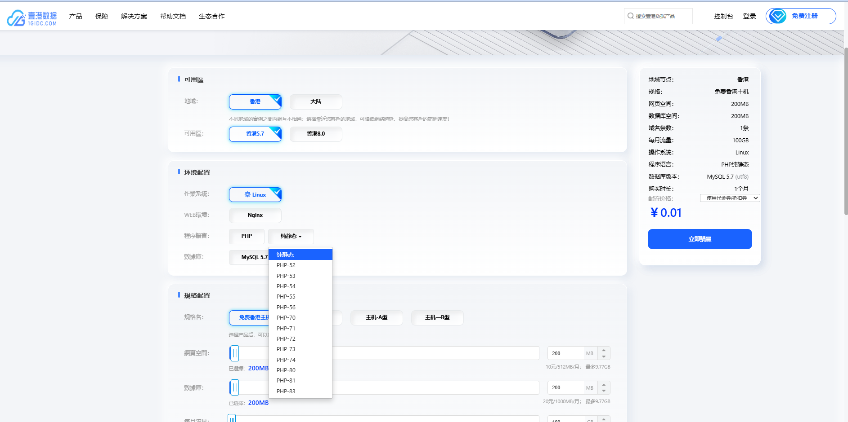Click the 每月流量 slider handle

[x=232, y=418]
